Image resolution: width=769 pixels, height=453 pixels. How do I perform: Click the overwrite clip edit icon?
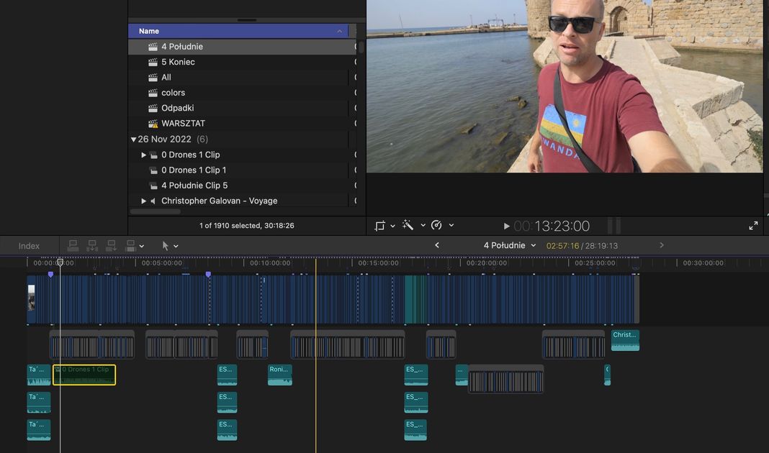tap(130, 246)
